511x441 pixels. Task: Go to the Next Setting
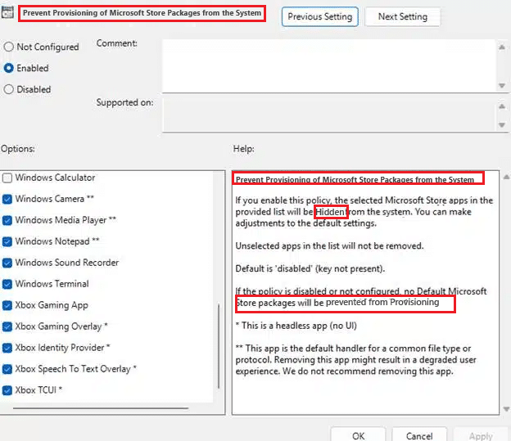[x=402, y=16]
